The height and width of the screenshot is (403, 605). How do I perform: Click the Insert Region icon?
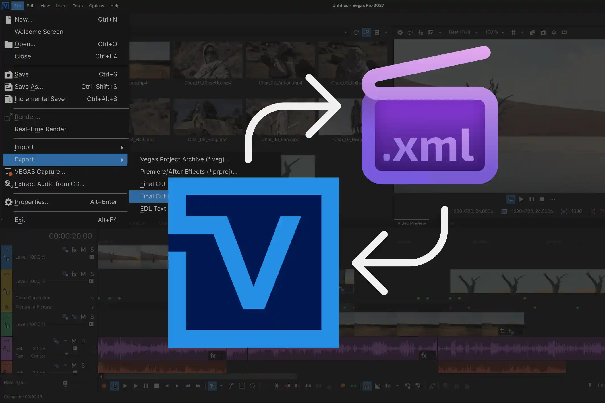pyautogui.click(x=353, y=386)
